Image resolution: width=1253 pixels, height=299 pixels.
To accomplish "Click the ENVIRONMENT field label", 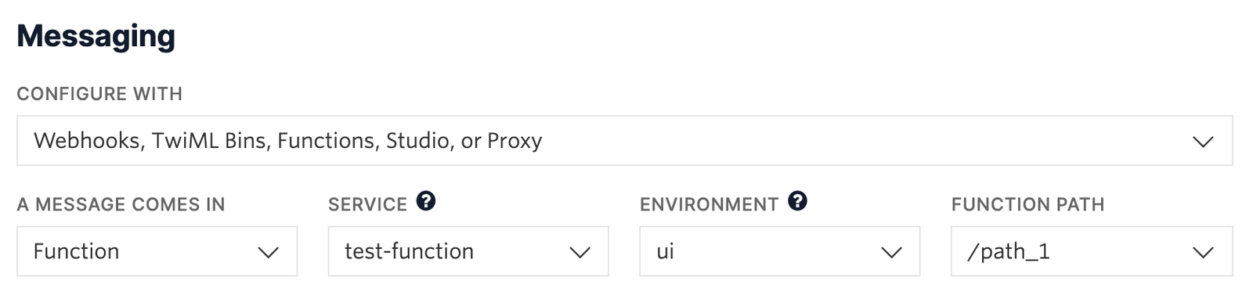I will (709, 205).
